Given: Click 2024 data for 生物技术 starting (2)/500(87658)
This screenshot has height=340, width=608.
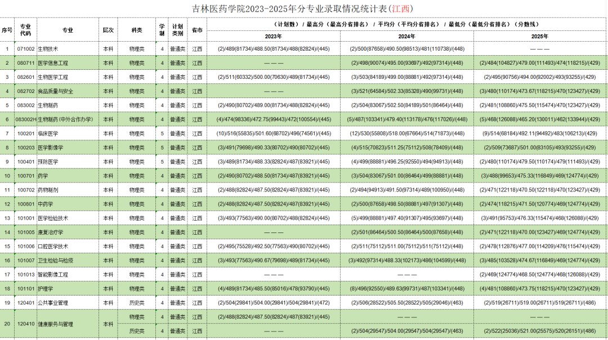Looking at the screenshot, I should [x=407, y=49].
